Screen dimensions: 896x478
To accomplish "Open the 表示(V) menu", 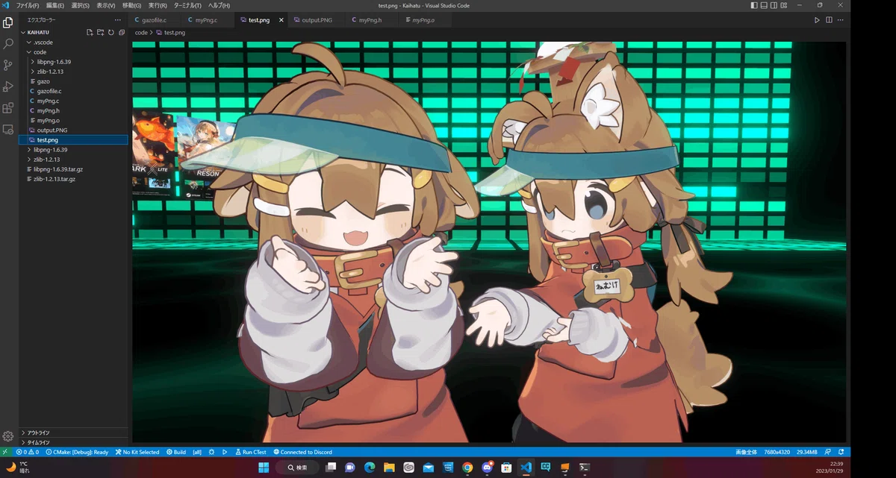I will [x=105, y=5].
